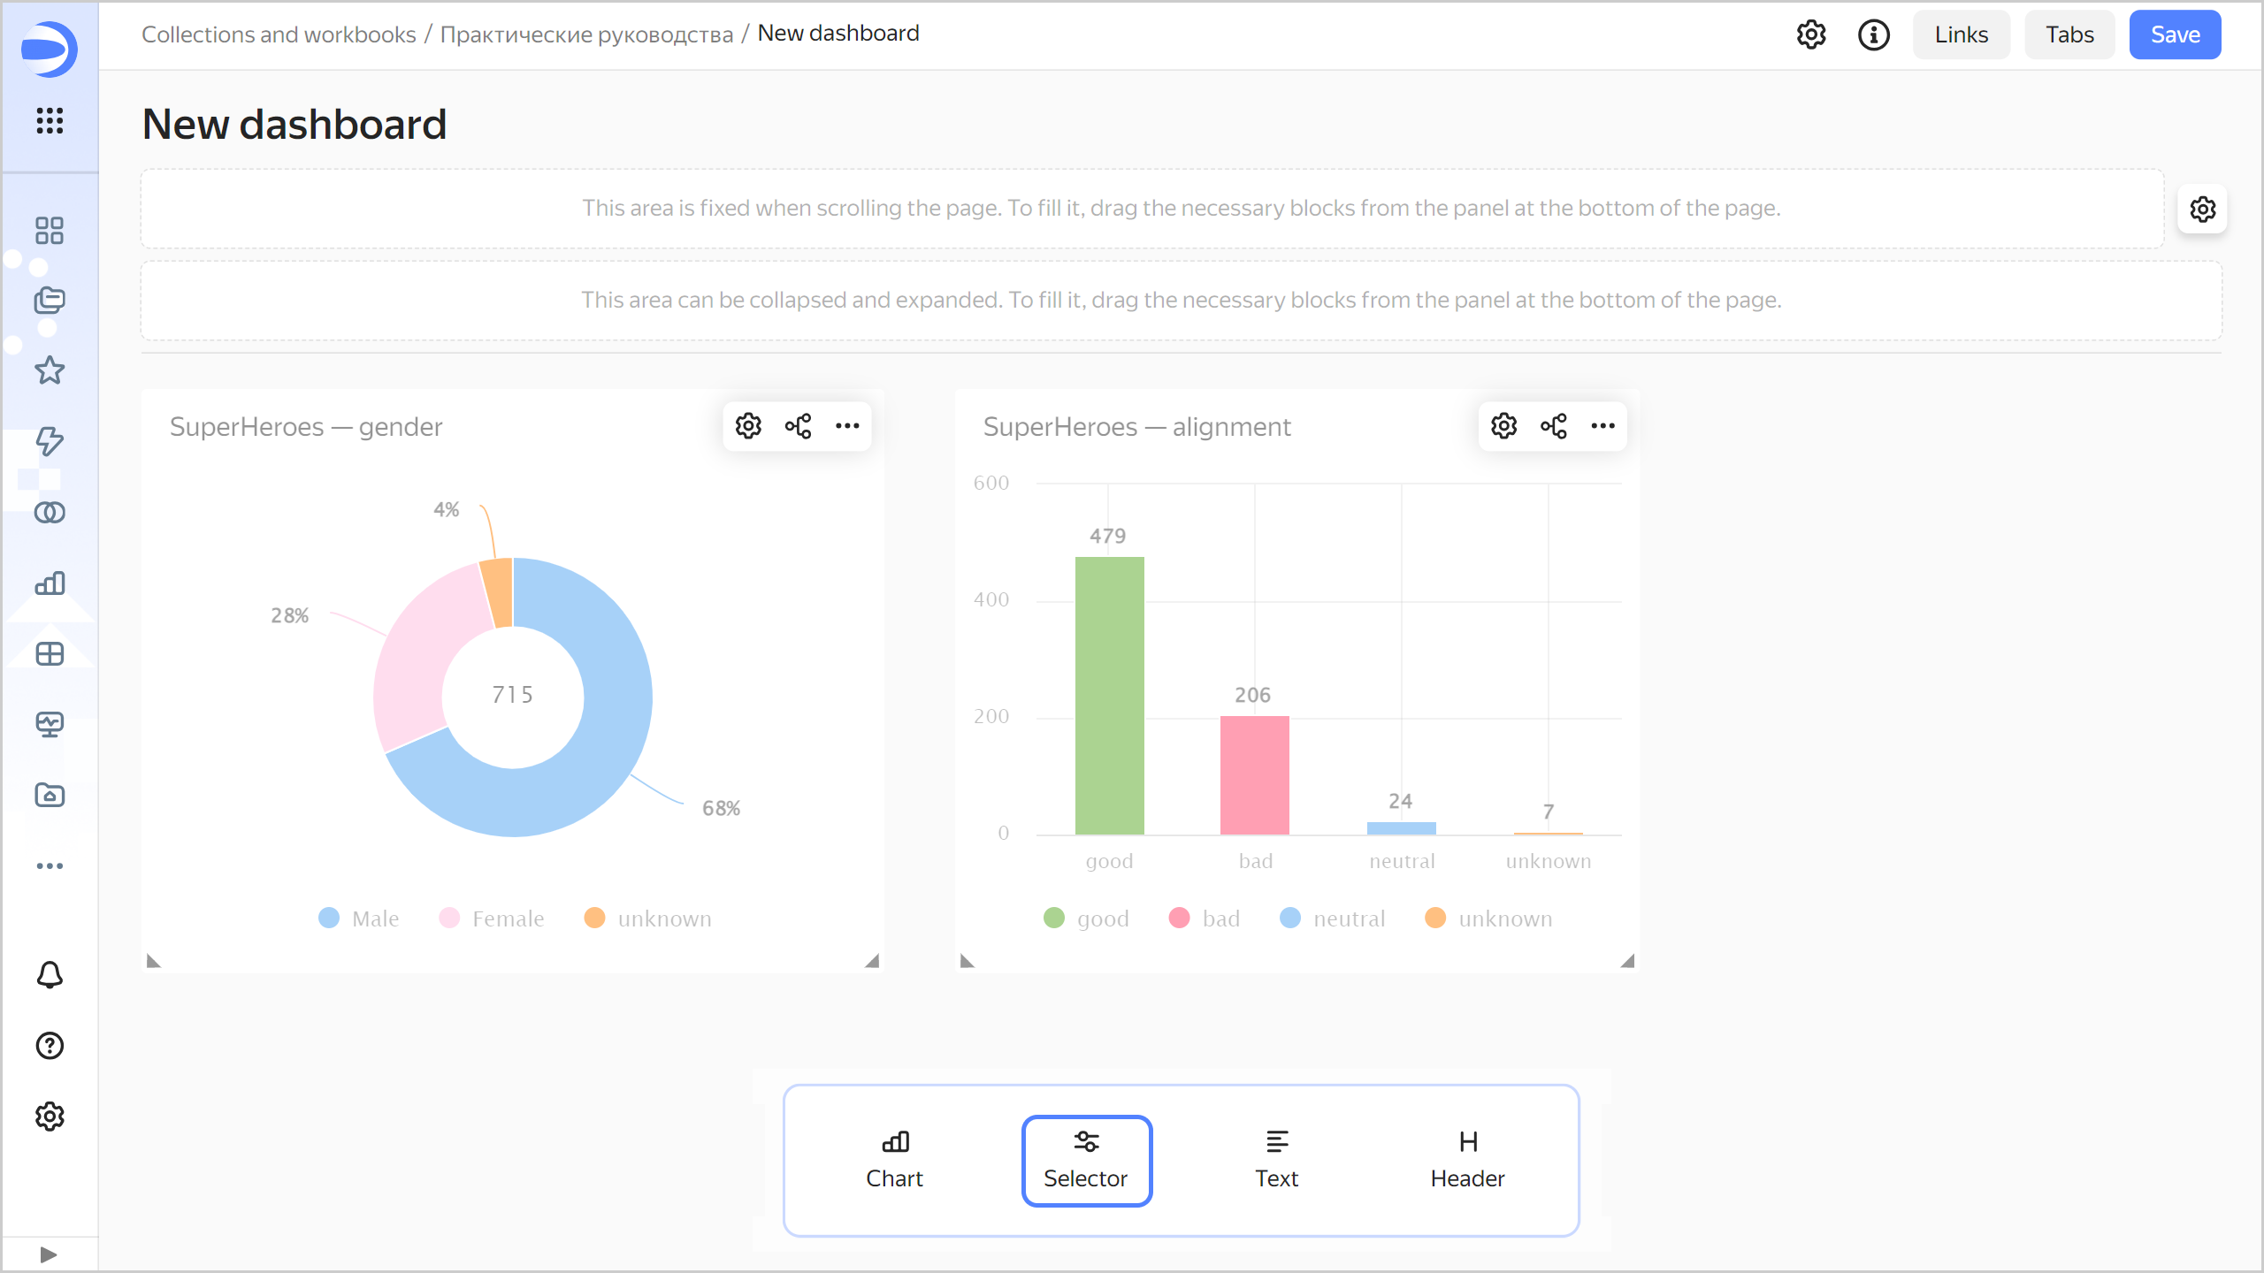2264x1273 pixels.
Task: Add a Selector widget from the panel
Action: [1086, 1160]
